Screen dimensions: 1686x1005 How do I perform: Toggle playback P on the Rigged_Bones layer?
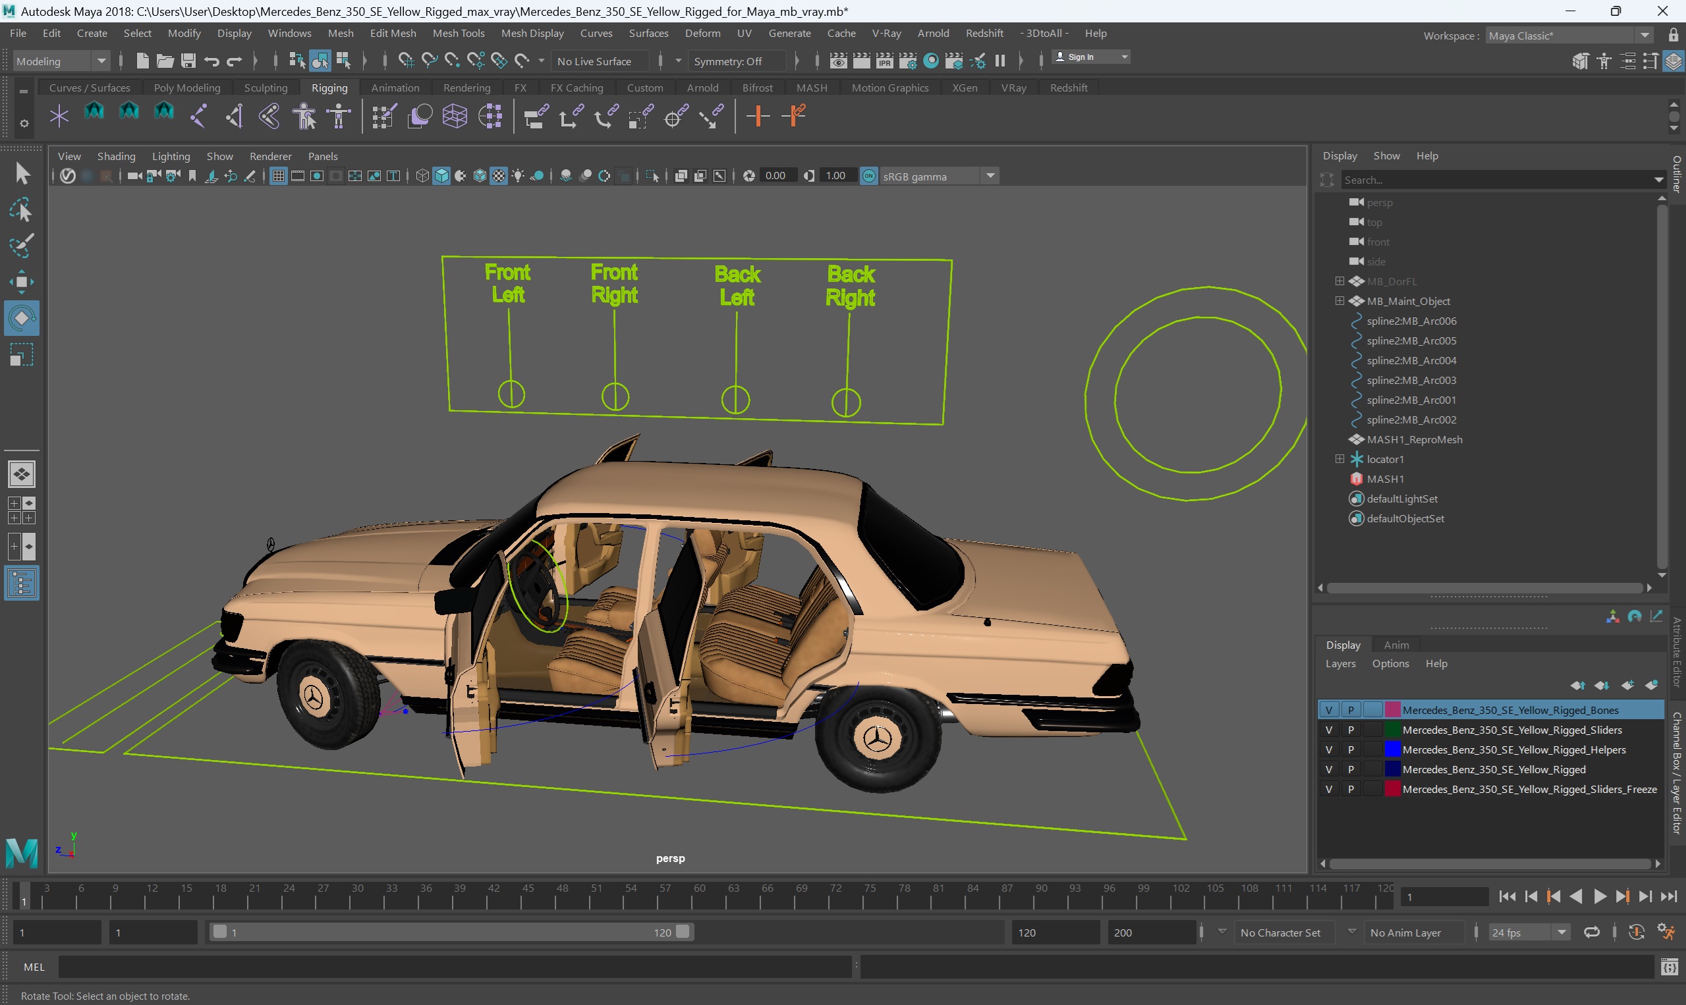pos(1351,710)
